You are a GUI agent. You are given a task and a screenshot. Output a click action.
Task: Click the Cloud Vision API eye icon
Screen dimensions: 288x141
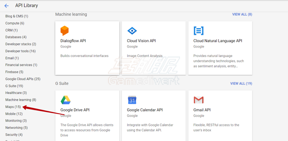click(x=132, y=31)
